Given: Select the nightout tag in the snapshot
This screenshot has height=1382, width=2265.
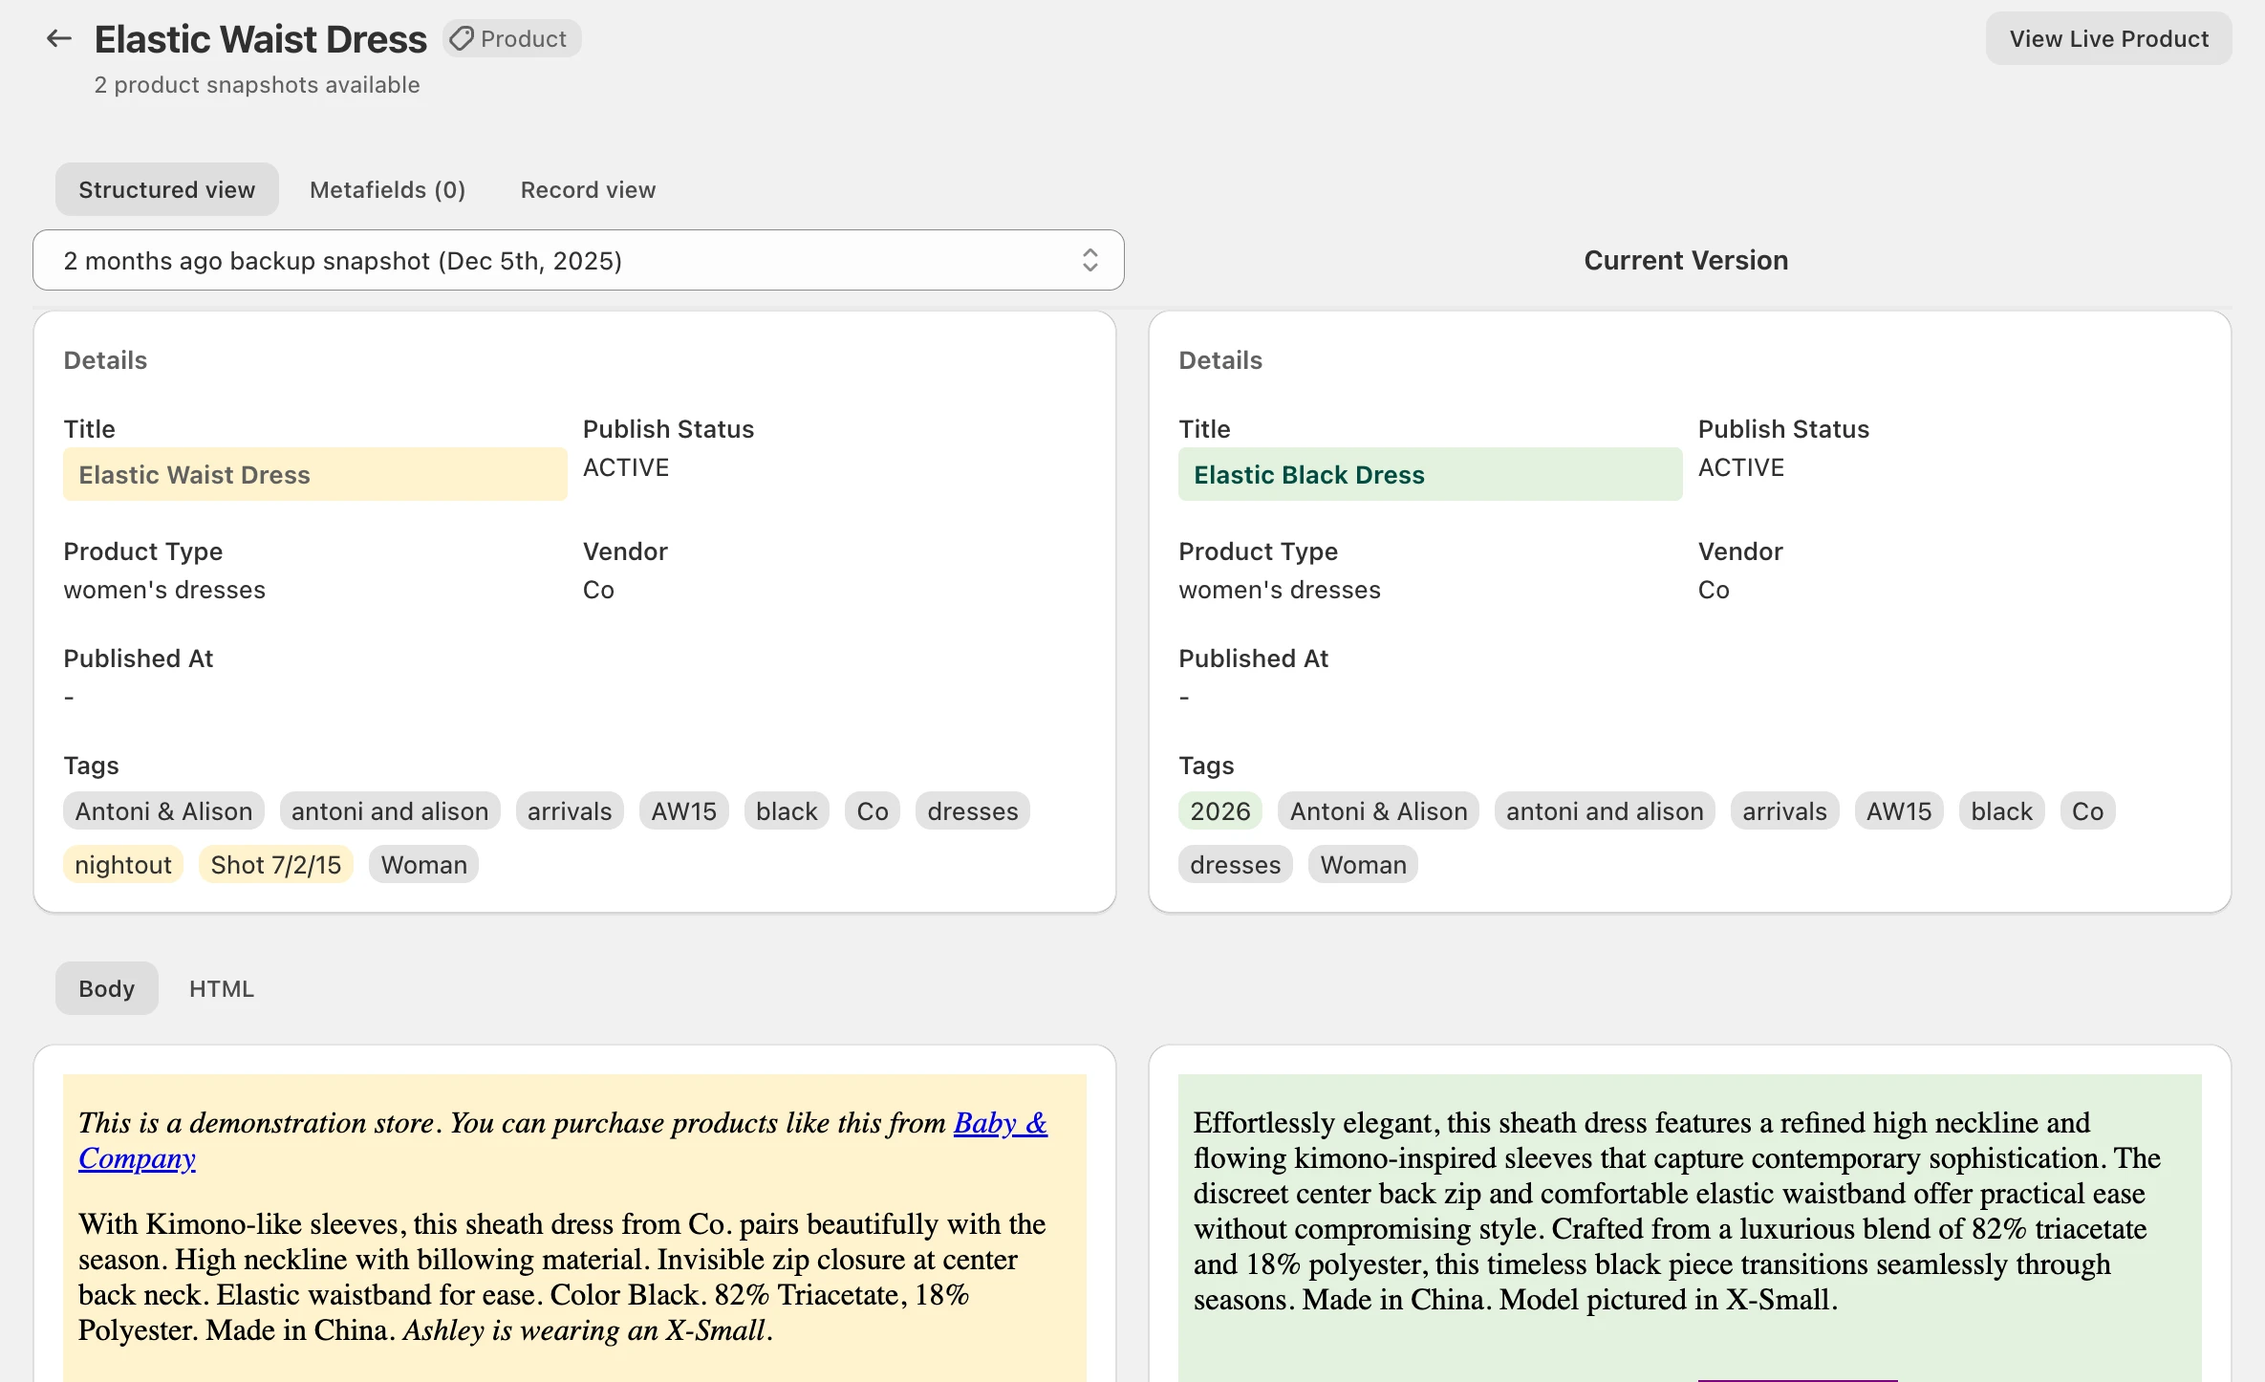Looking at the screenshot, I should click(x=123, y=864).
